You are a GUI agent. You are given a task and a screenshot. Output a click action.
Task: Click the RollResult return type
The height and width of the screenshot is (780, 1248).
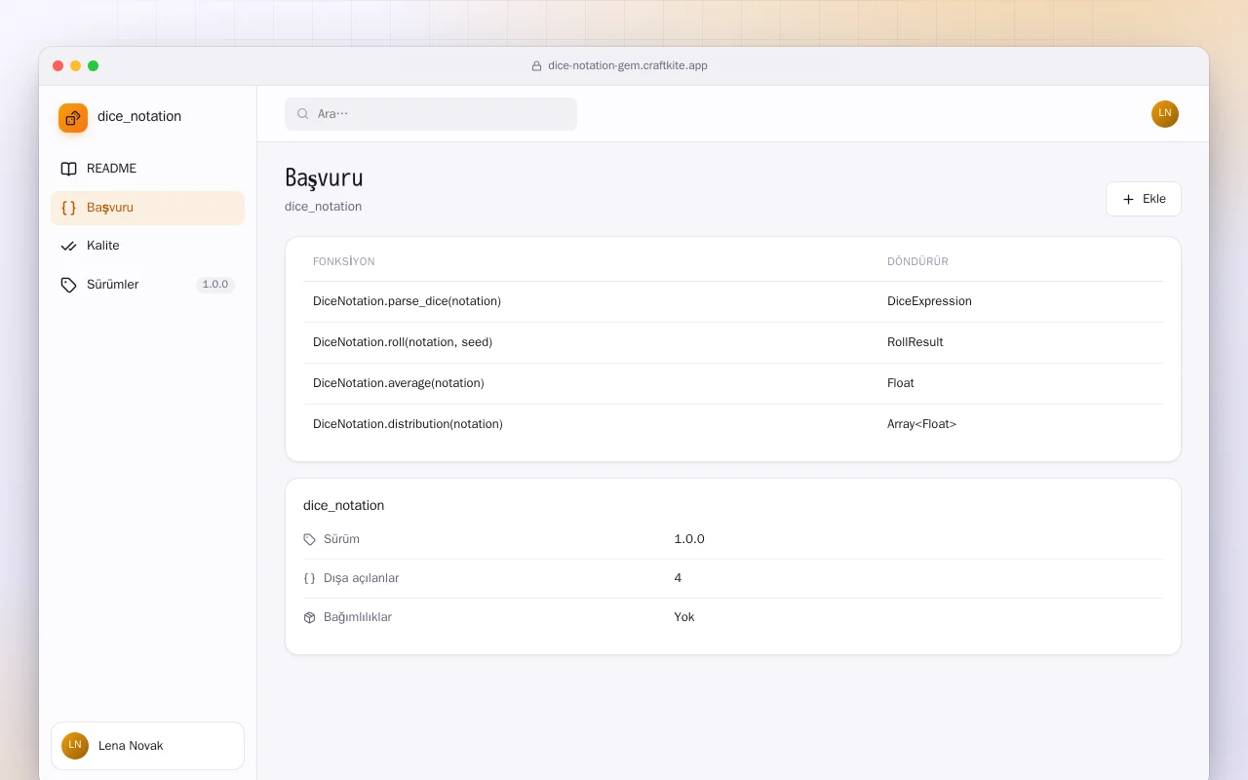pos(916,342)
